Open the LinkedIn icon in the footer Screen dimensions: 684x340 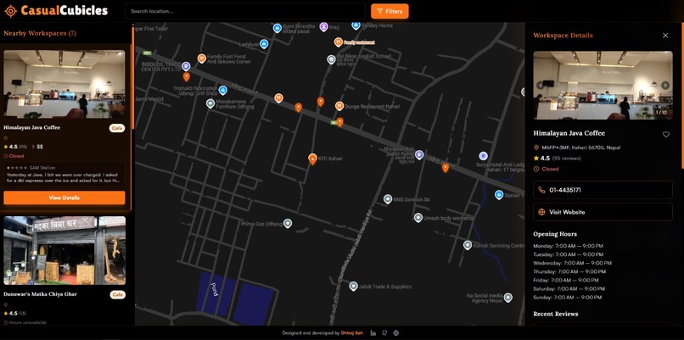[x=373, y=333]
